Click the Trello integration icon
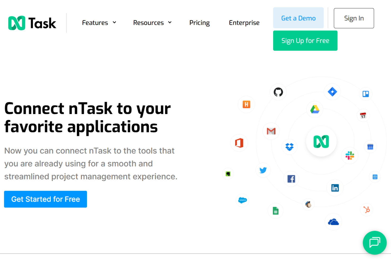Viewport: 391px width, 260px height. tap(366, 94)
